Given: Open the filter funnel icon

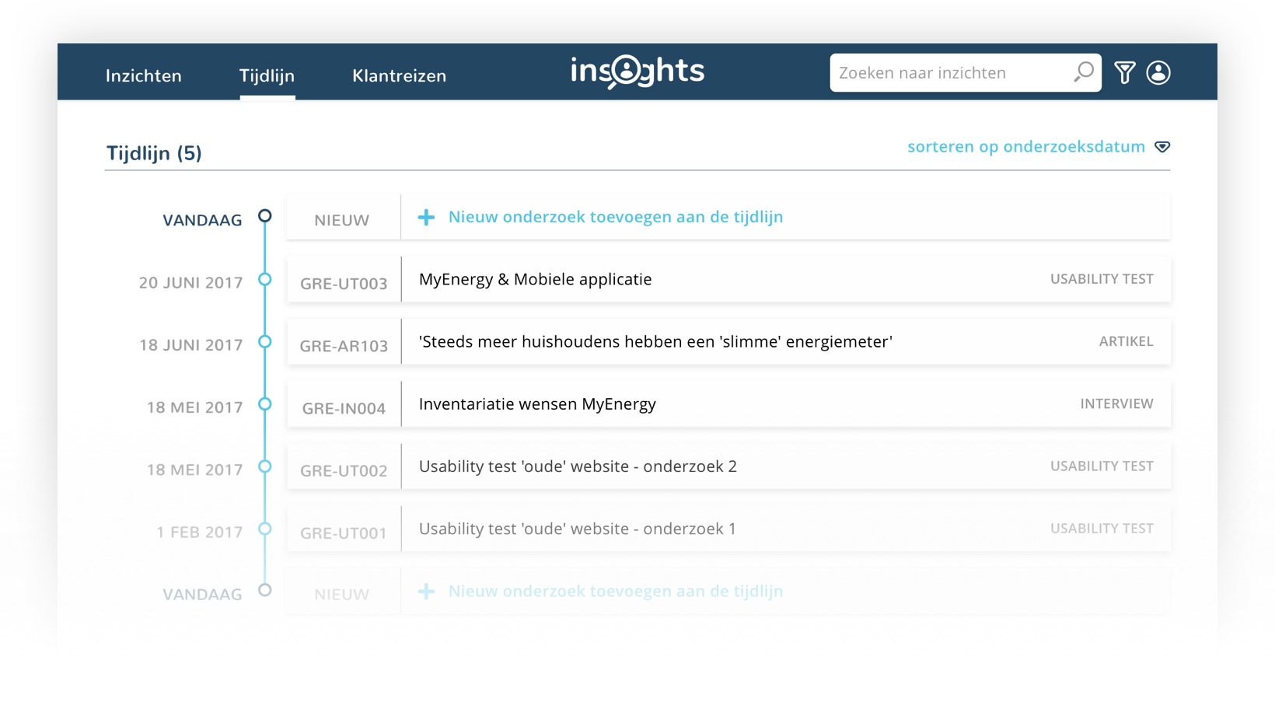Looking at the screenshot, I should click(x=1124, y=72).
